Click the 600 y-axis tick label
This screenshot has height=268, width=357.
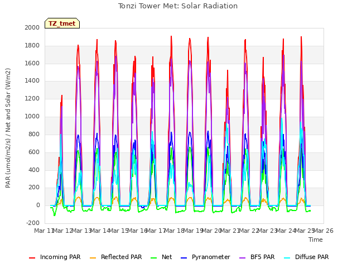click(34, 152)
